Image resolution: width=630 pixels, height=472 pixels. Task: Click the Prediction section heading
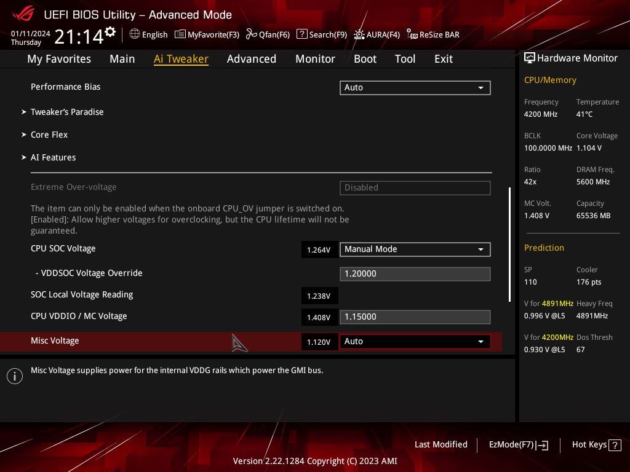click(544, 248)
